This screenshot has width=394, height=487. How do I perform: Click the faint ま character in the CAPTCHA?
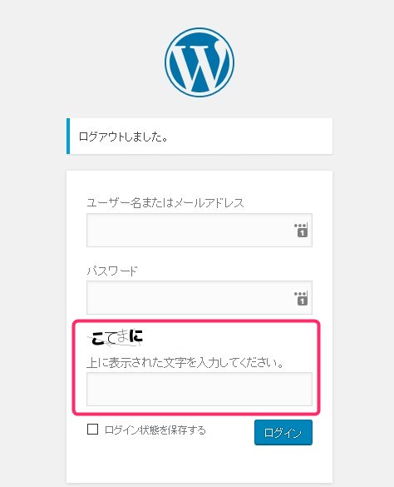coord(122,336)
